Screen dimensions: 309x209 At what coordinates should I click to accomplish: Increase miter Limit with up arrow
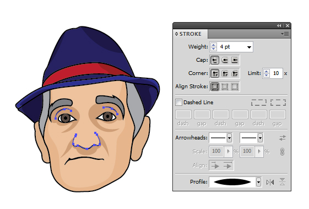(267, 72)
